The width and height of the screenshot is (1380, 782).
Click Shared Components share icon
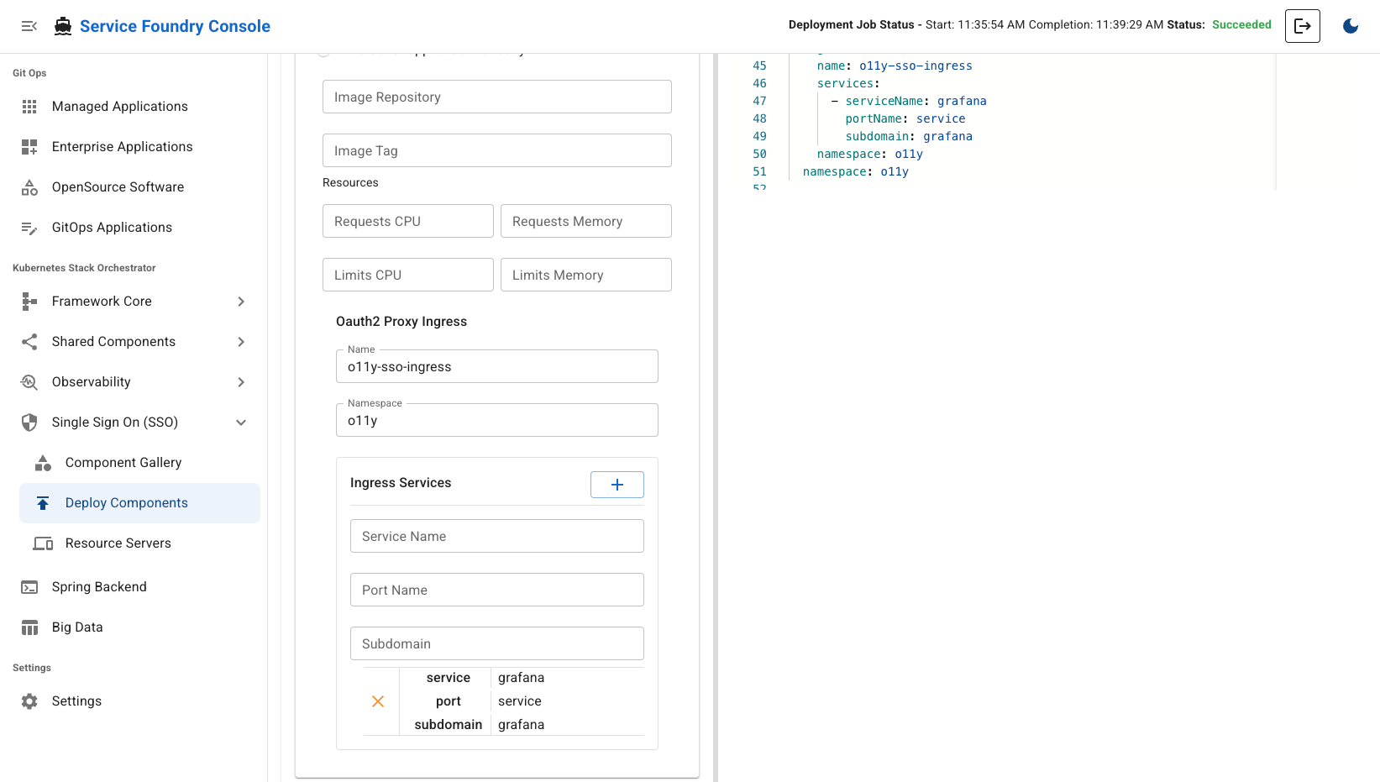(29, 342)
